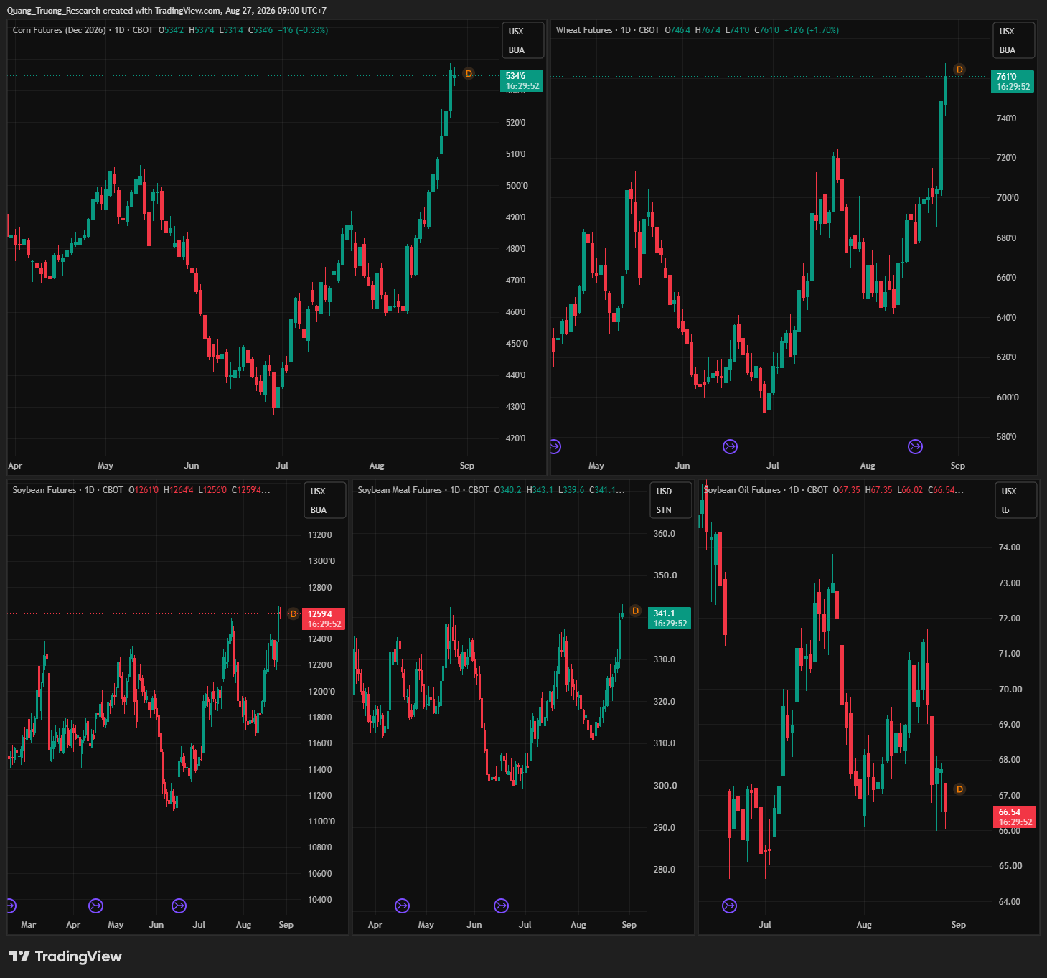Open Soybean Meal rollover icon between Jun and Jul
The image size is (1047, 978).
coord(501,906)
